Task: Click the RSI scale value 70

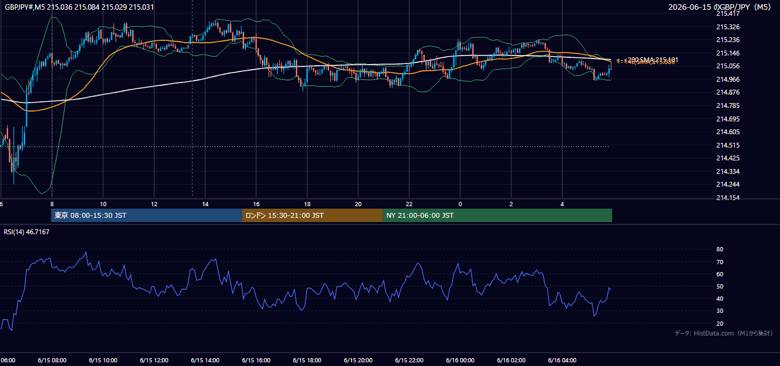Action: click(720, 262)
